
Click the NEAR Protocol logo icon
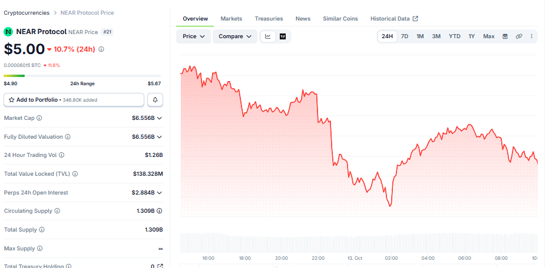click(x=8, y=32)
